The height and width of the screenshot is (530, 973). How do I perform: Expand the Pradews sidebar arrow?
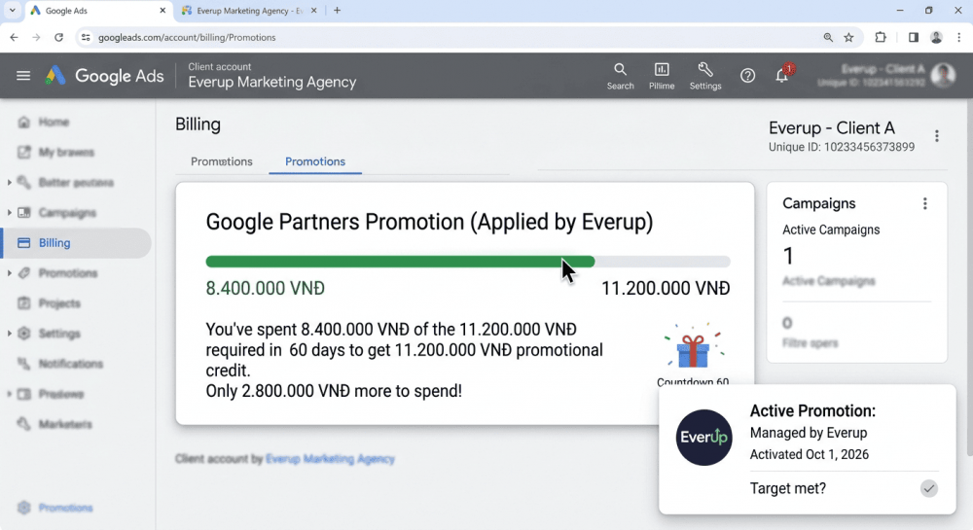(10, 394)
